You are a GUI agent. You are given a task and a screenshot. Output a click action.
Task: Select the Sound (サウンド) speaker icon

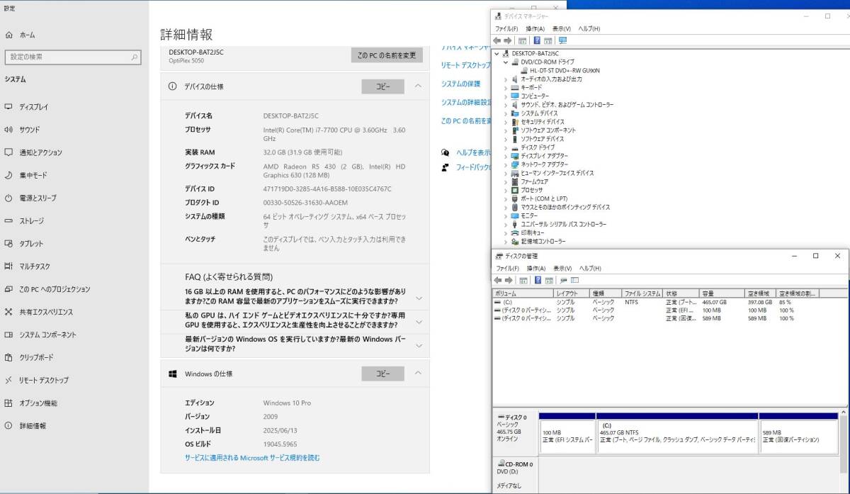(8, 130)
